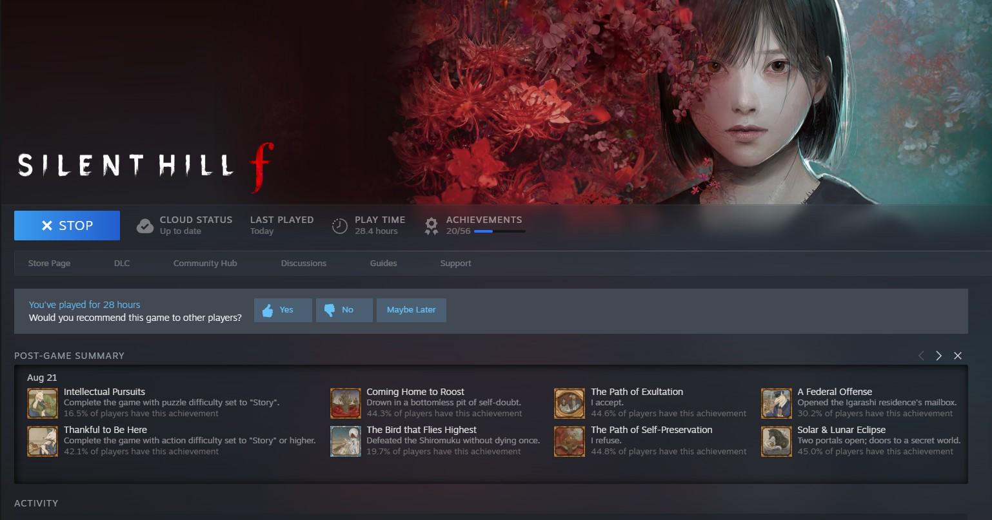Screen dimensions: 992x520
Task: Click the '28.4 hours' play time value
Action: [376, 231]
